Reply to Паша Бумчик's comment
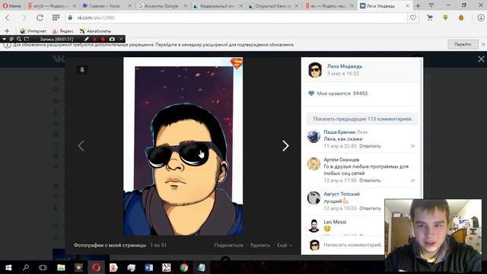The image size is (487, 274). [370, 146]
